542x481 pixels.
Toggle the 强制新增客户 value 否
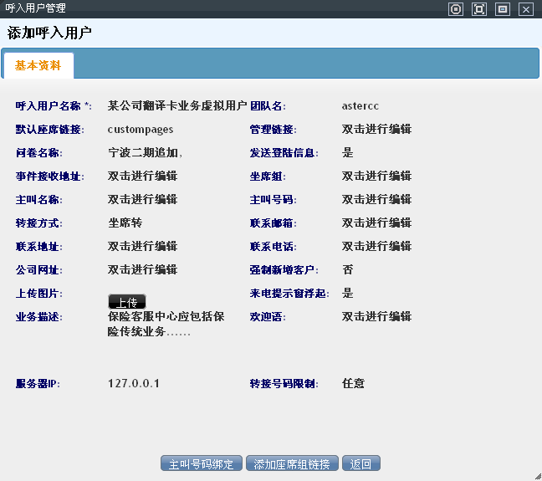(348, 270)
